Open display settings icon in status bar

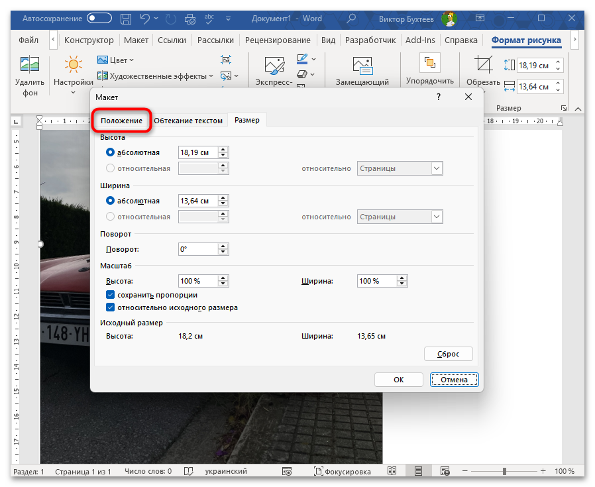[x=288, y=471]
